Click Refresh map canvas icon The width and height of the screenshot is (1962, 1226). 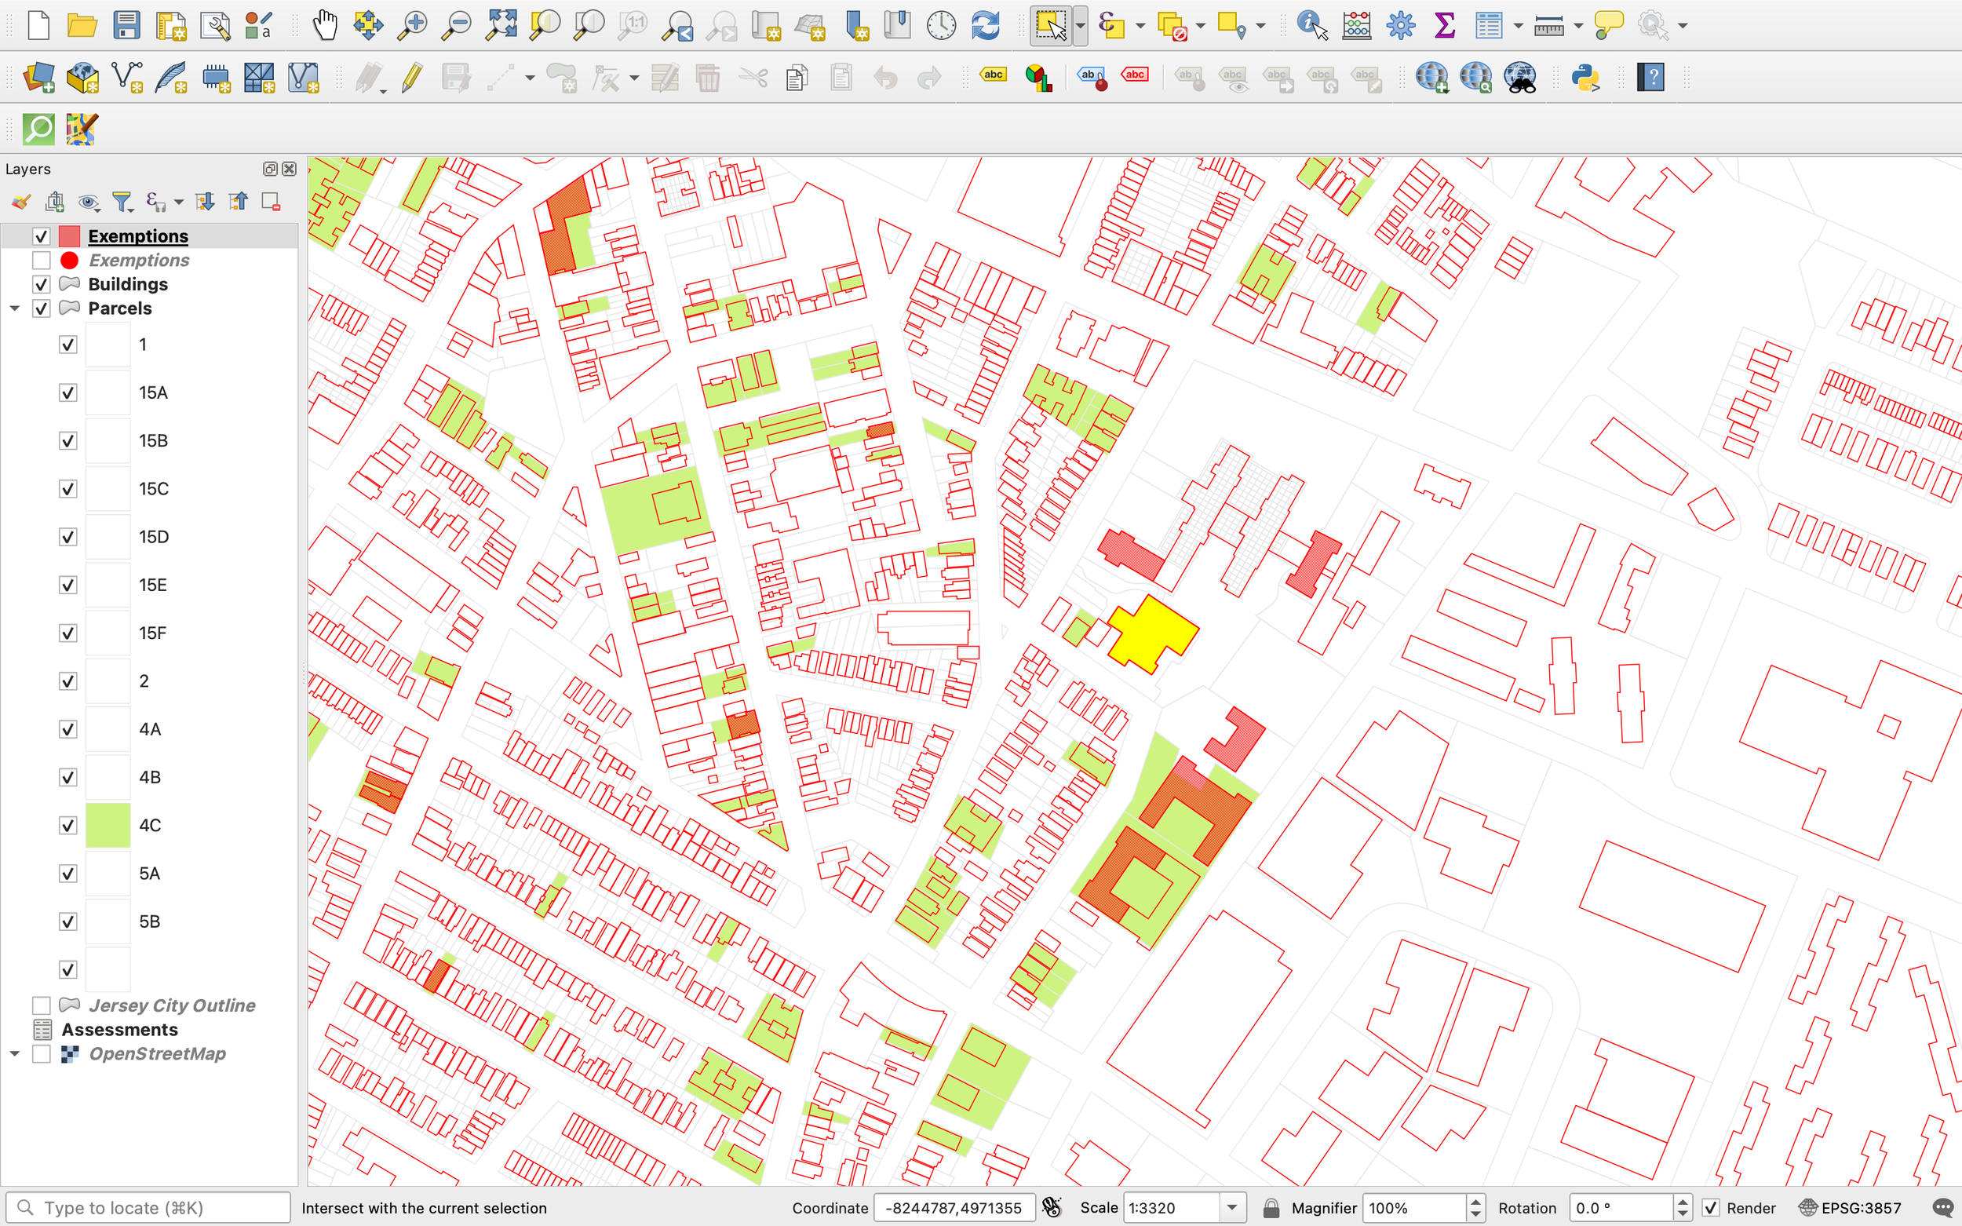[985, 26]
